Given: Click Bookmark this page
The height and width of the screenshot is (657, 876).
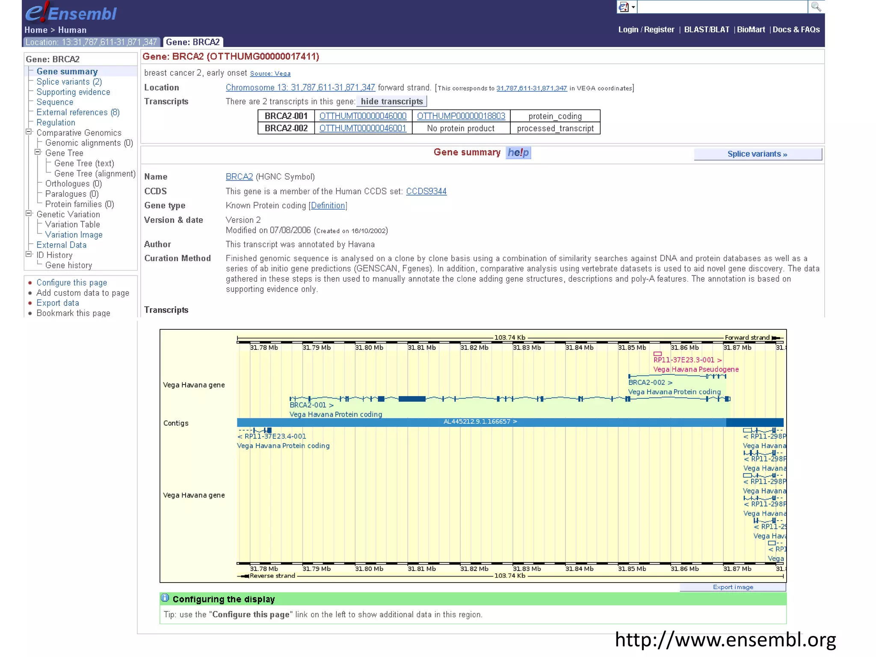Looking at the screenshot, I should [x=73, y=313].
